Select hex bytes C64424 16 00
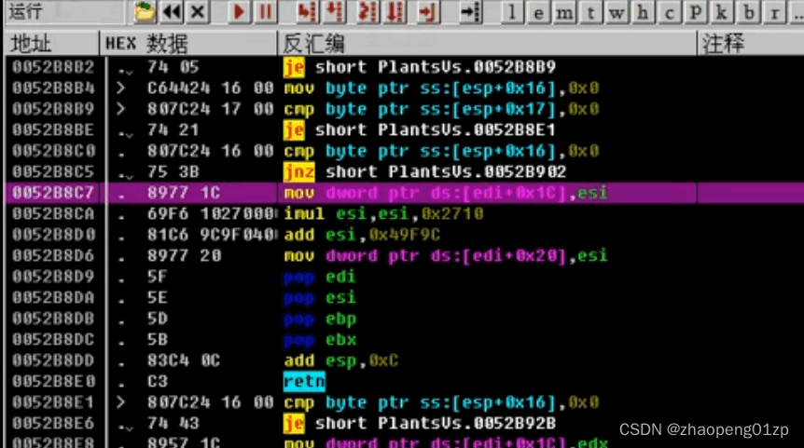 coord(210,88)
